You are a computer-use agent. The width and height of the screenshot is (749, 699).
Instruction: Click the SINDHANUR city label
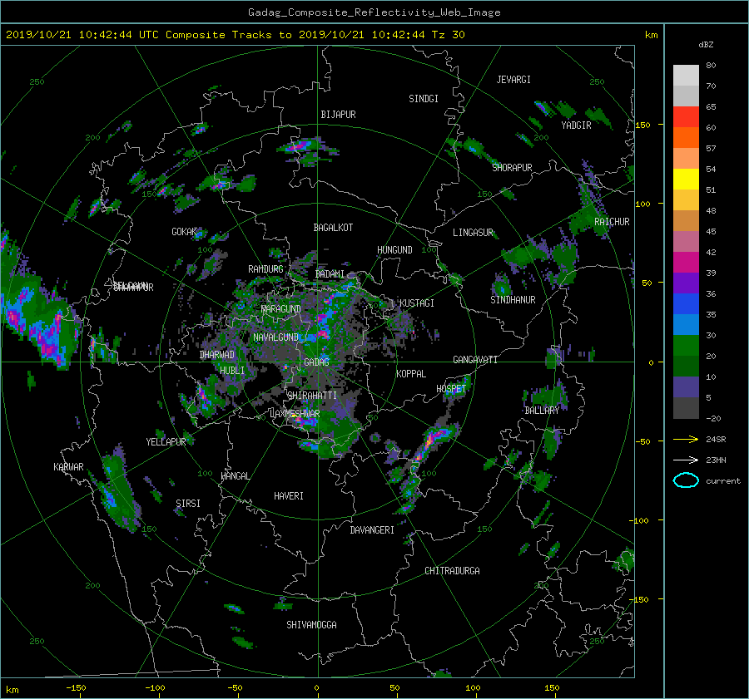tap(513, 300)
